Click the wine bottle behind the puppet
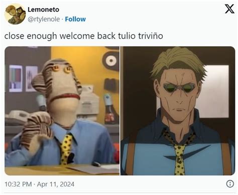The image size is (238, 195). (x=110, y=109)
